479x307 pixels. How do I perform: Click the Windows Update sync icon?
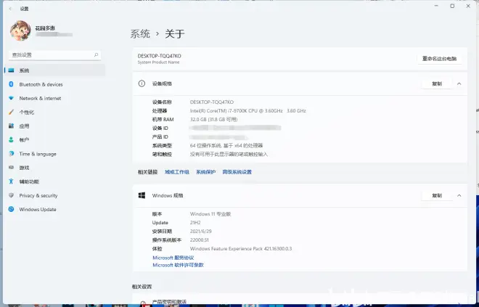(x=12, y=209)
